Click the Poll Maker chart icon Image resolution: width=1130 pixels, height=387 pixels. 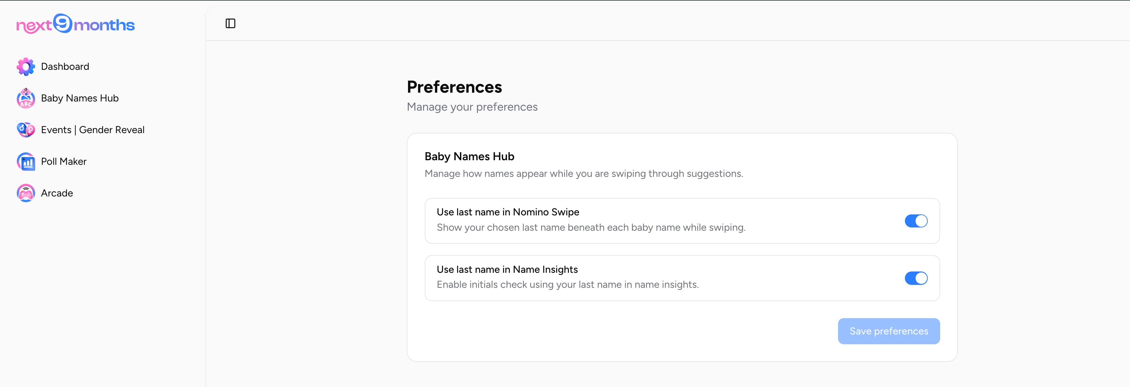(26, 162)
